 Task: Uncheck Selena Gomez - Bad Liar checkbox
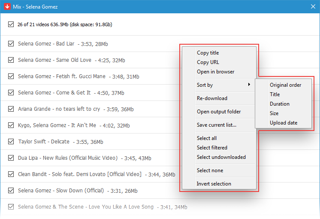tap(11, 43)
